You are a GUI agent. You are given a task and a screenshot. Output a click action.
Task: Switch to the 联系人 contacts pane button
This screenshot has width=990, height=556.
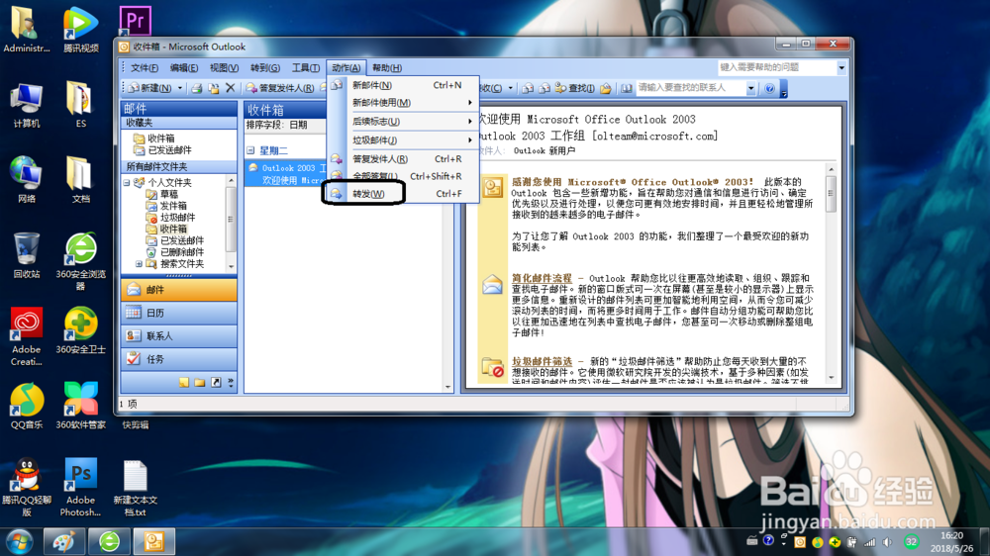[178, 335]
